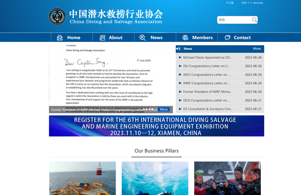Click the Our Business Pillars heading
This screenshot has height=195, width=301.
tap(156, 151)
